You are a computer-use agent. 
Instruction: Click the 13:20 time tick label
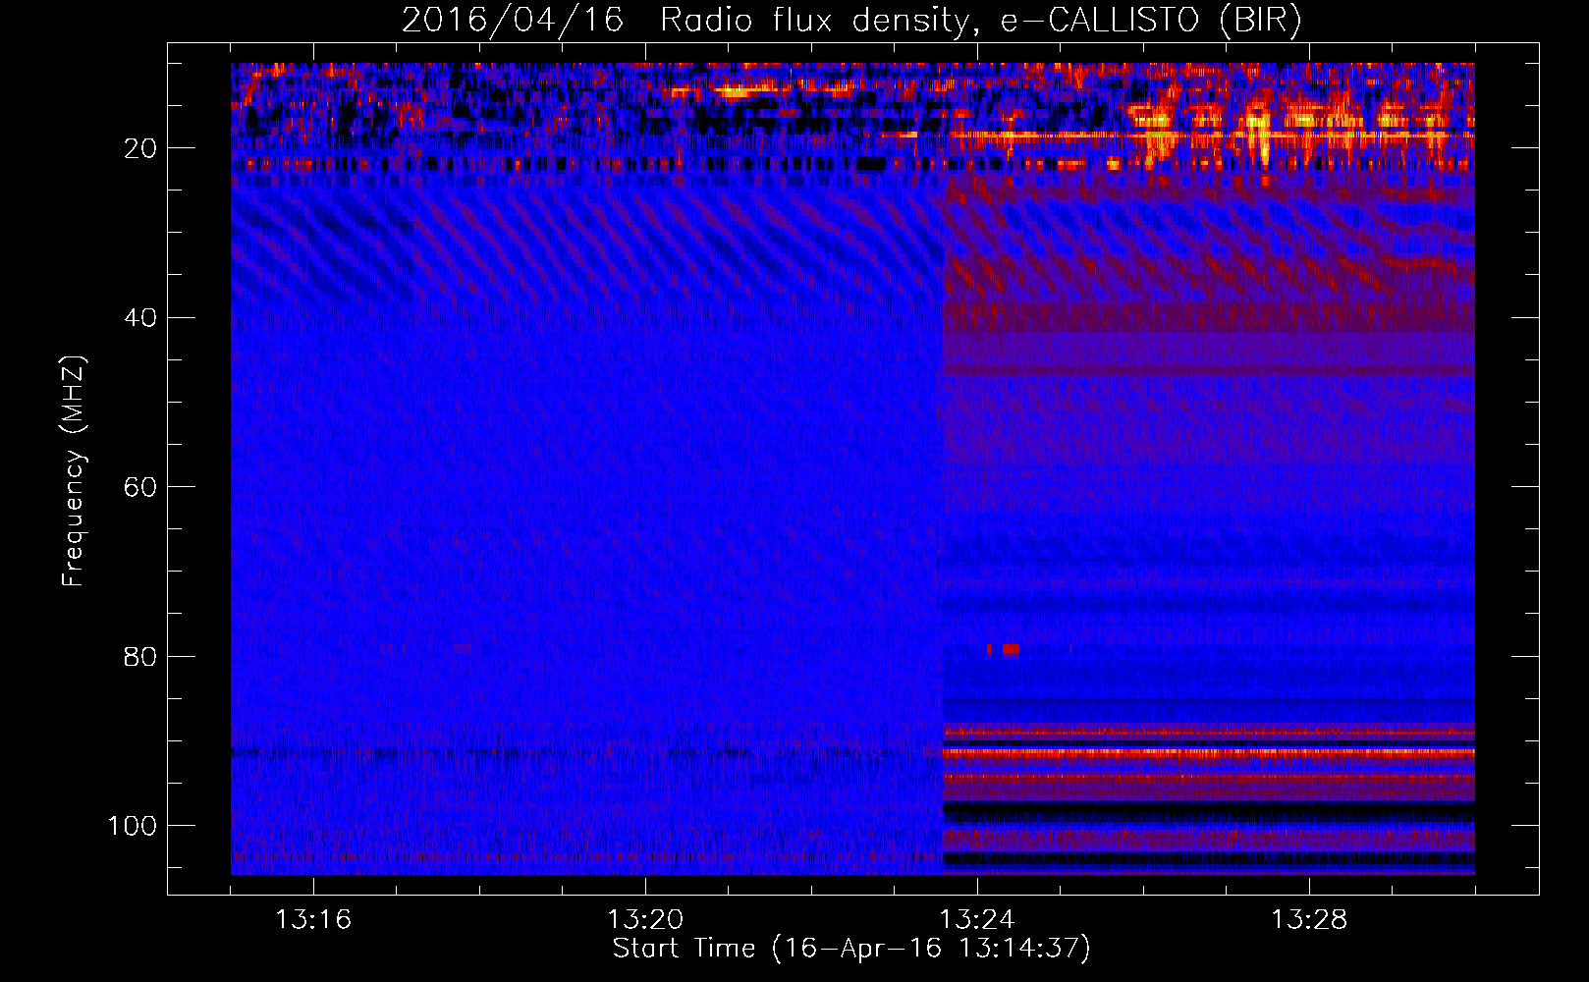click(x=645, y=920)
